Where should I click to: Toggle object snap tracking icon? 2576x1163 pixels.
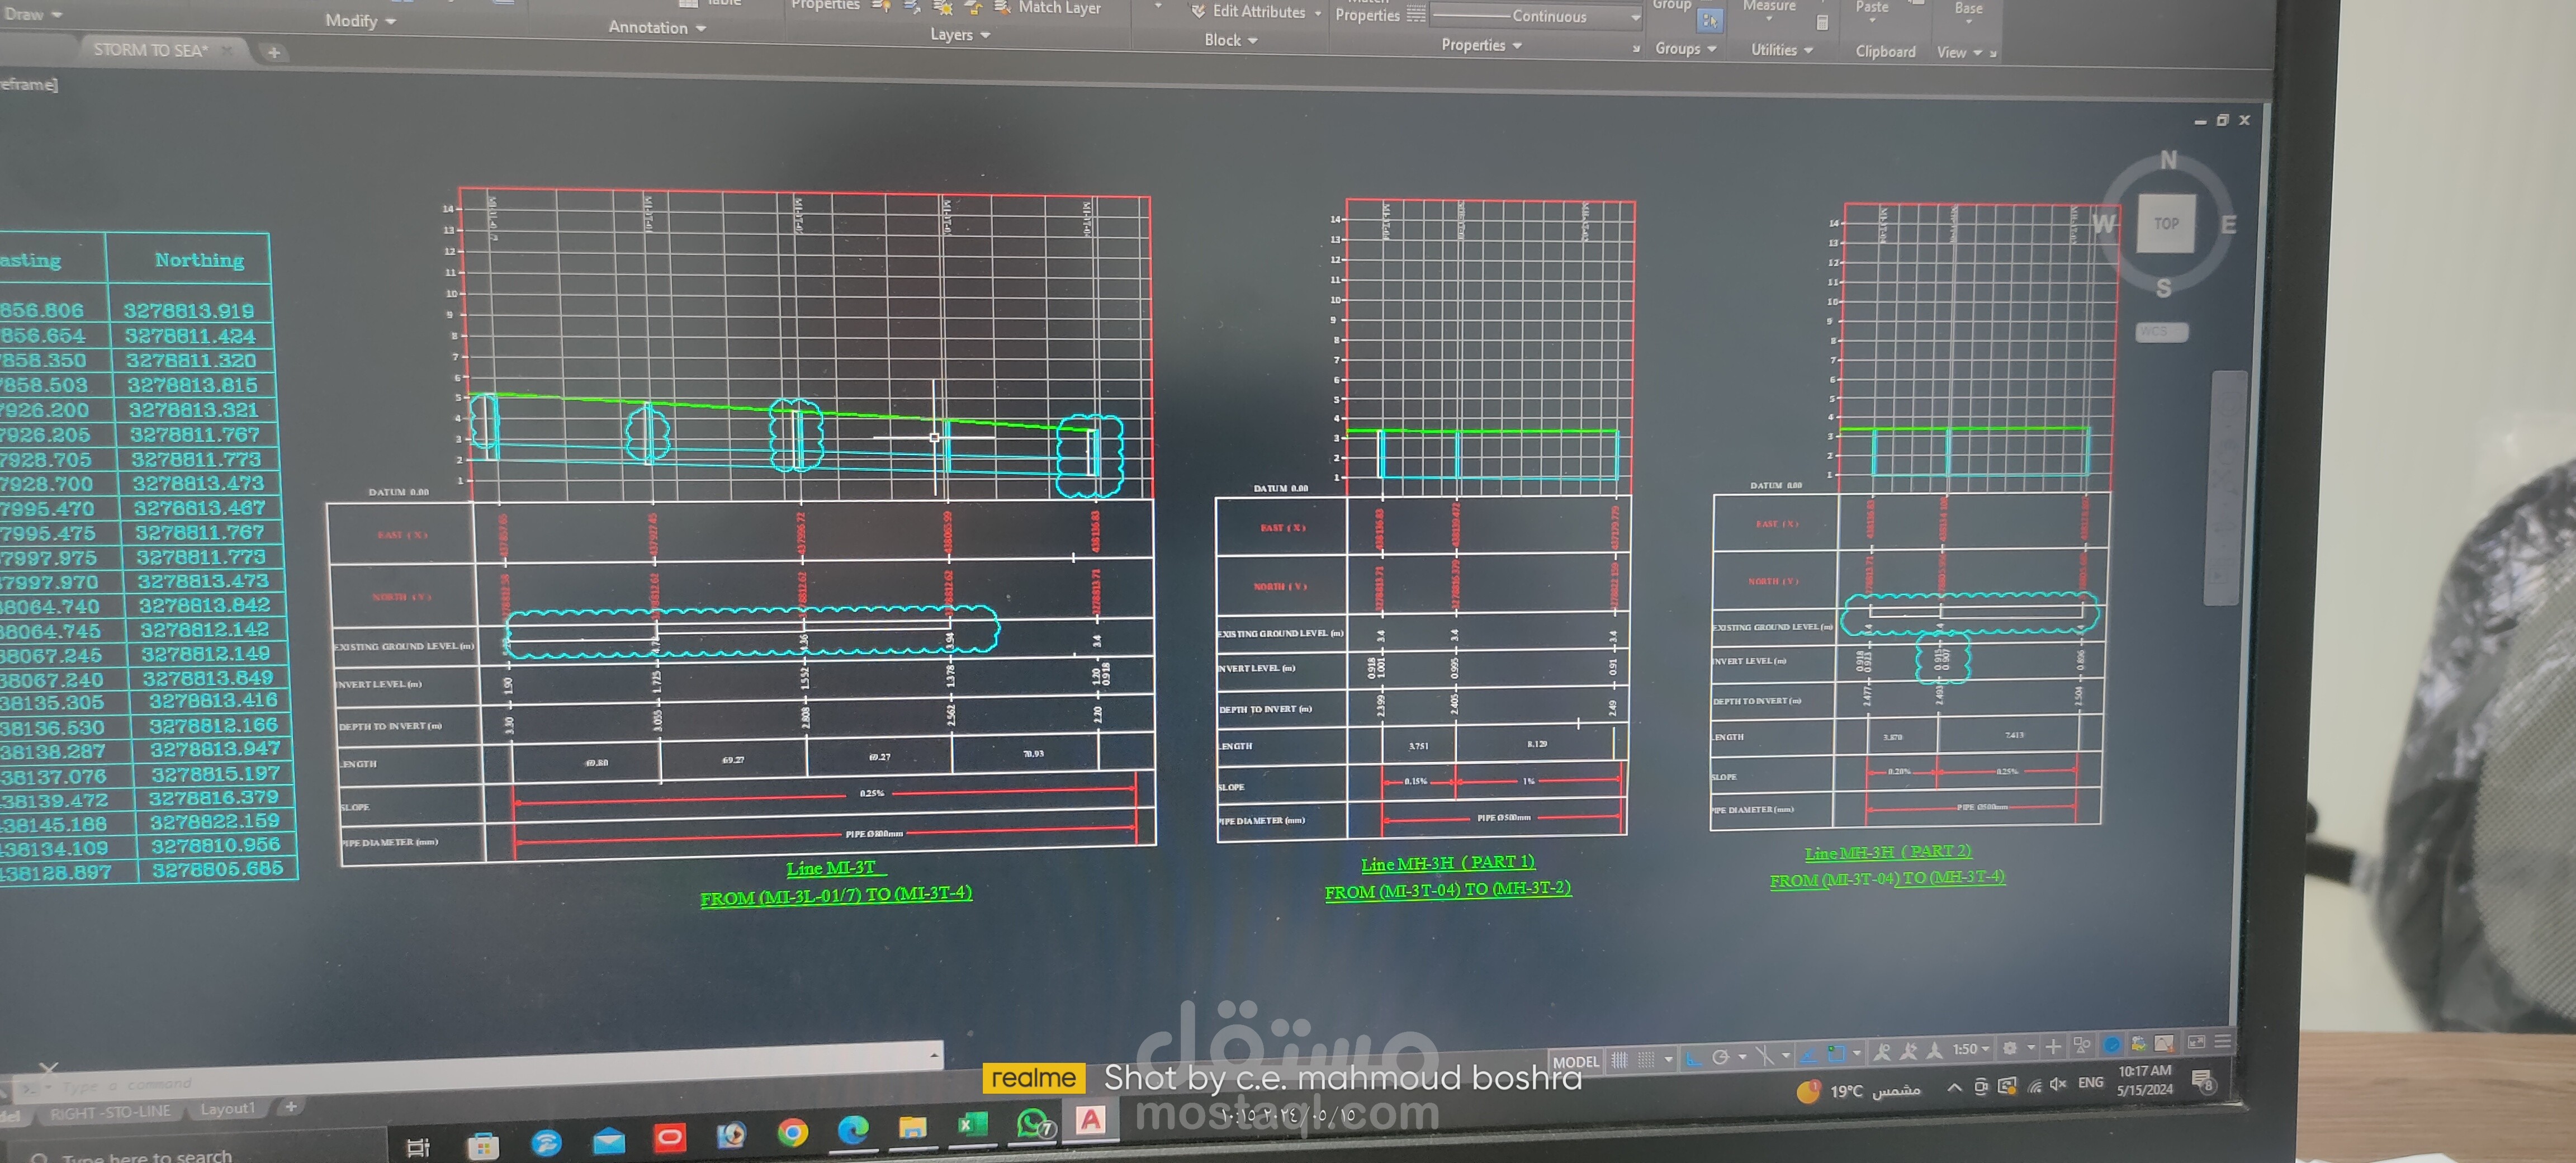[x=1809, y=1055]
